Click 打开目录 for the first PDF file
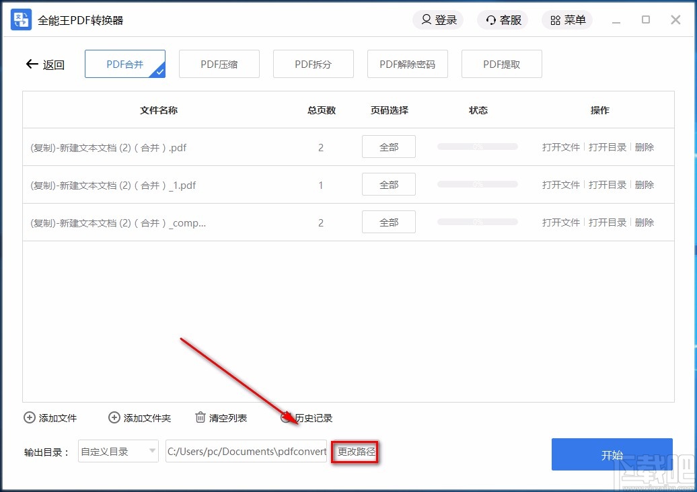The image size is (697, 492). [x=607, y=147]
